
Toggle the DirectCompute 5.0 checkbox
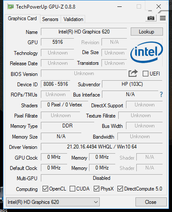(120, 189)
